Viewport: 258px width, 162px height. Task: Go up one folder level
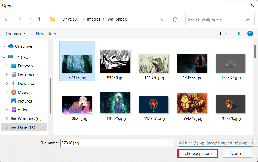point(39,19)
